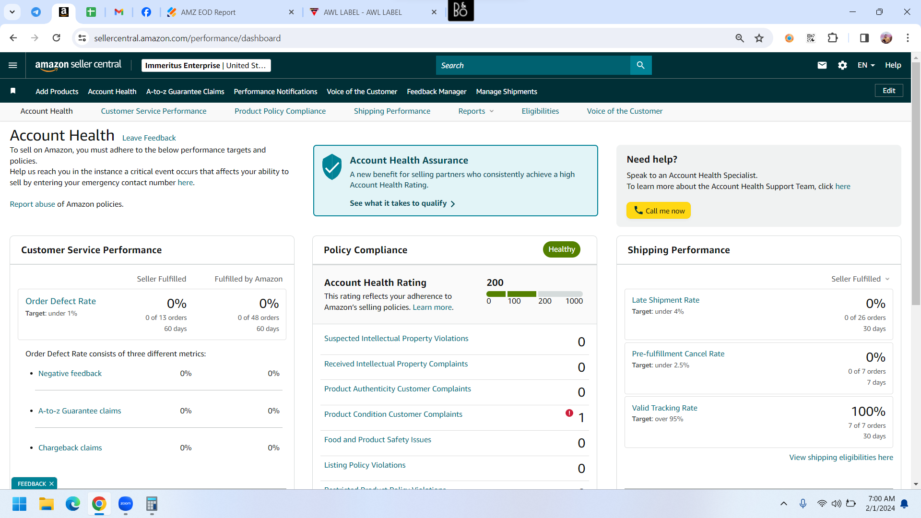Click the site information icon in address bar
Screen dimensions: 921x518
point(83,38)
